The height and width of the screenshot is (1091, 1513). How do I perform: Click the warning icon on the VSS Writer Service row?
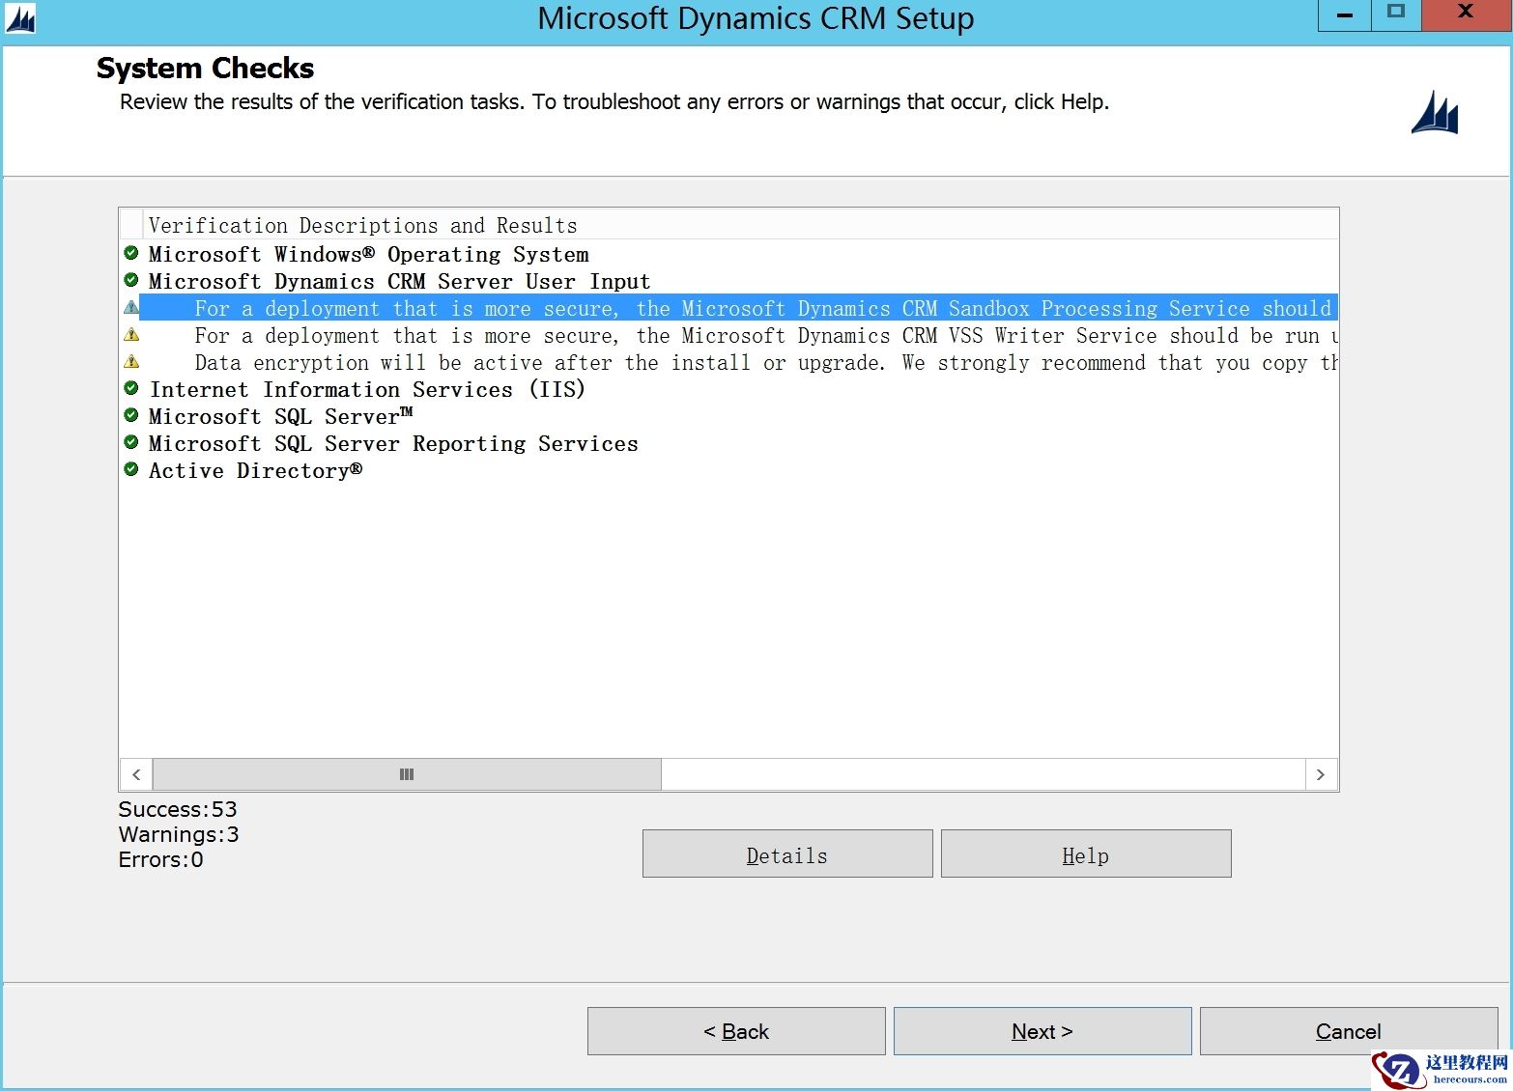point(131,334)
